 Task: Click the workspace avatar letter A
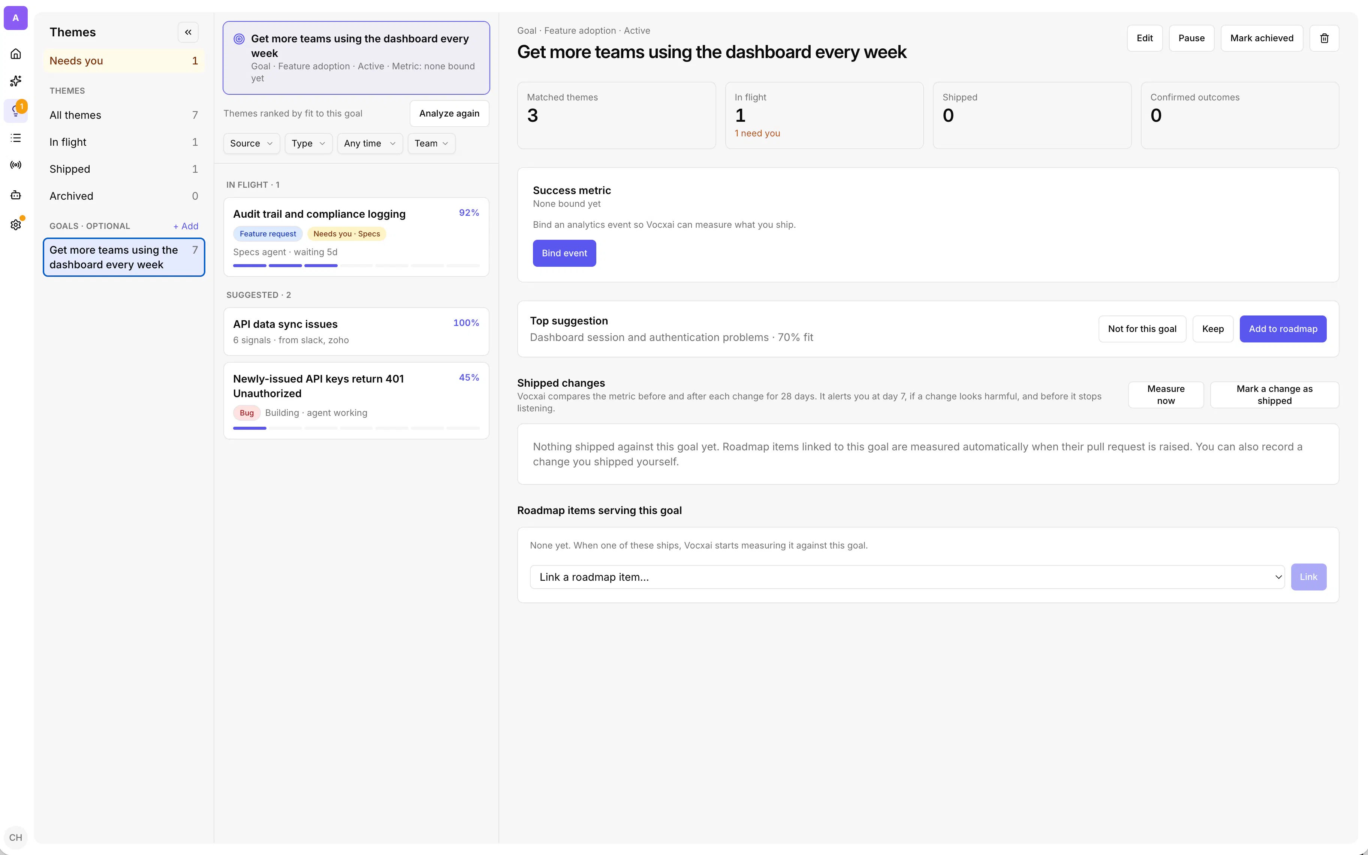click(x=16, y=18)
